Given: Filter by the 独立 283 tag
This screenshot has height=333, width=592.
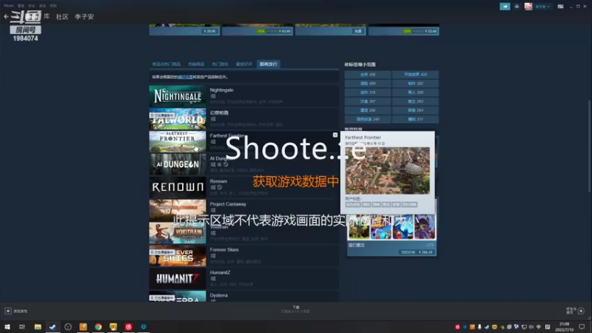Looking at the screenshot, I should pos(415,101).
